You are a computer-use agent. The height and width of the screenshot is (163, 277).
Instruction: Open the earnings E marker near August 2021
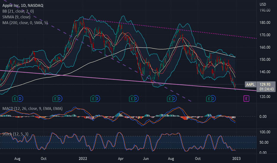click(15, 99)
